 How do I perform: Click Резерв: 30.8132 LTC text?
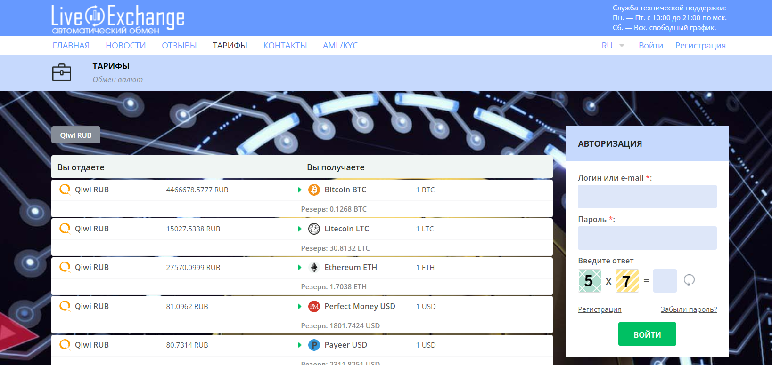click(335, 248)
